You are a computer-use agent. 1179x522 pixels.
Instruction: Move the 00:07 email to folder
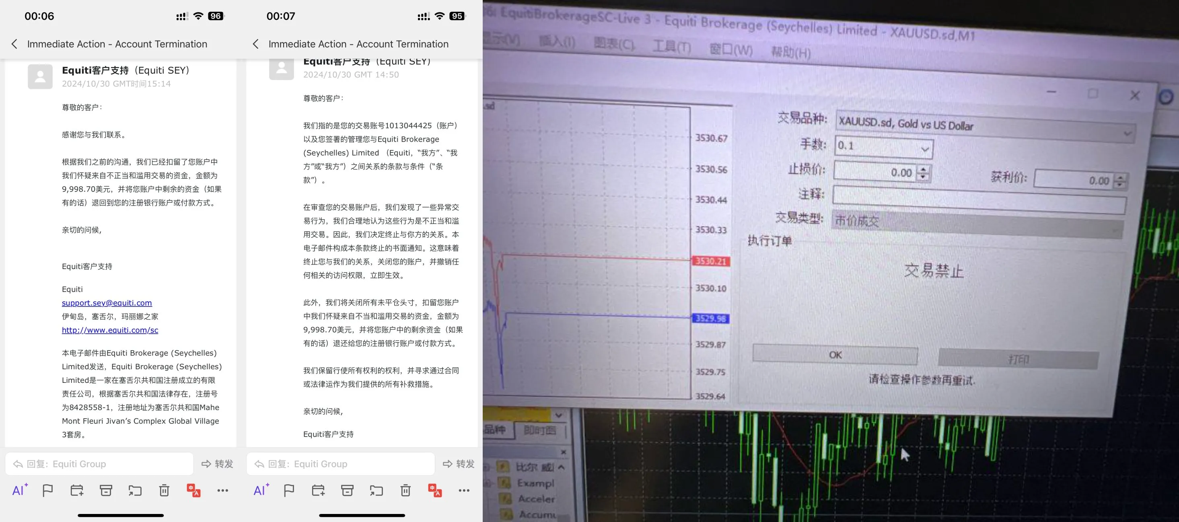coord(376,491)
